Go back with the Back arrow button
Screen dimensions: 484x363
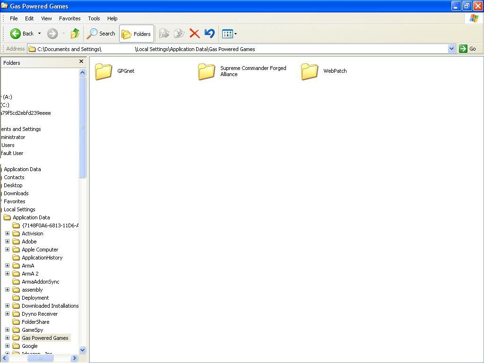click(x=22, y=34)
